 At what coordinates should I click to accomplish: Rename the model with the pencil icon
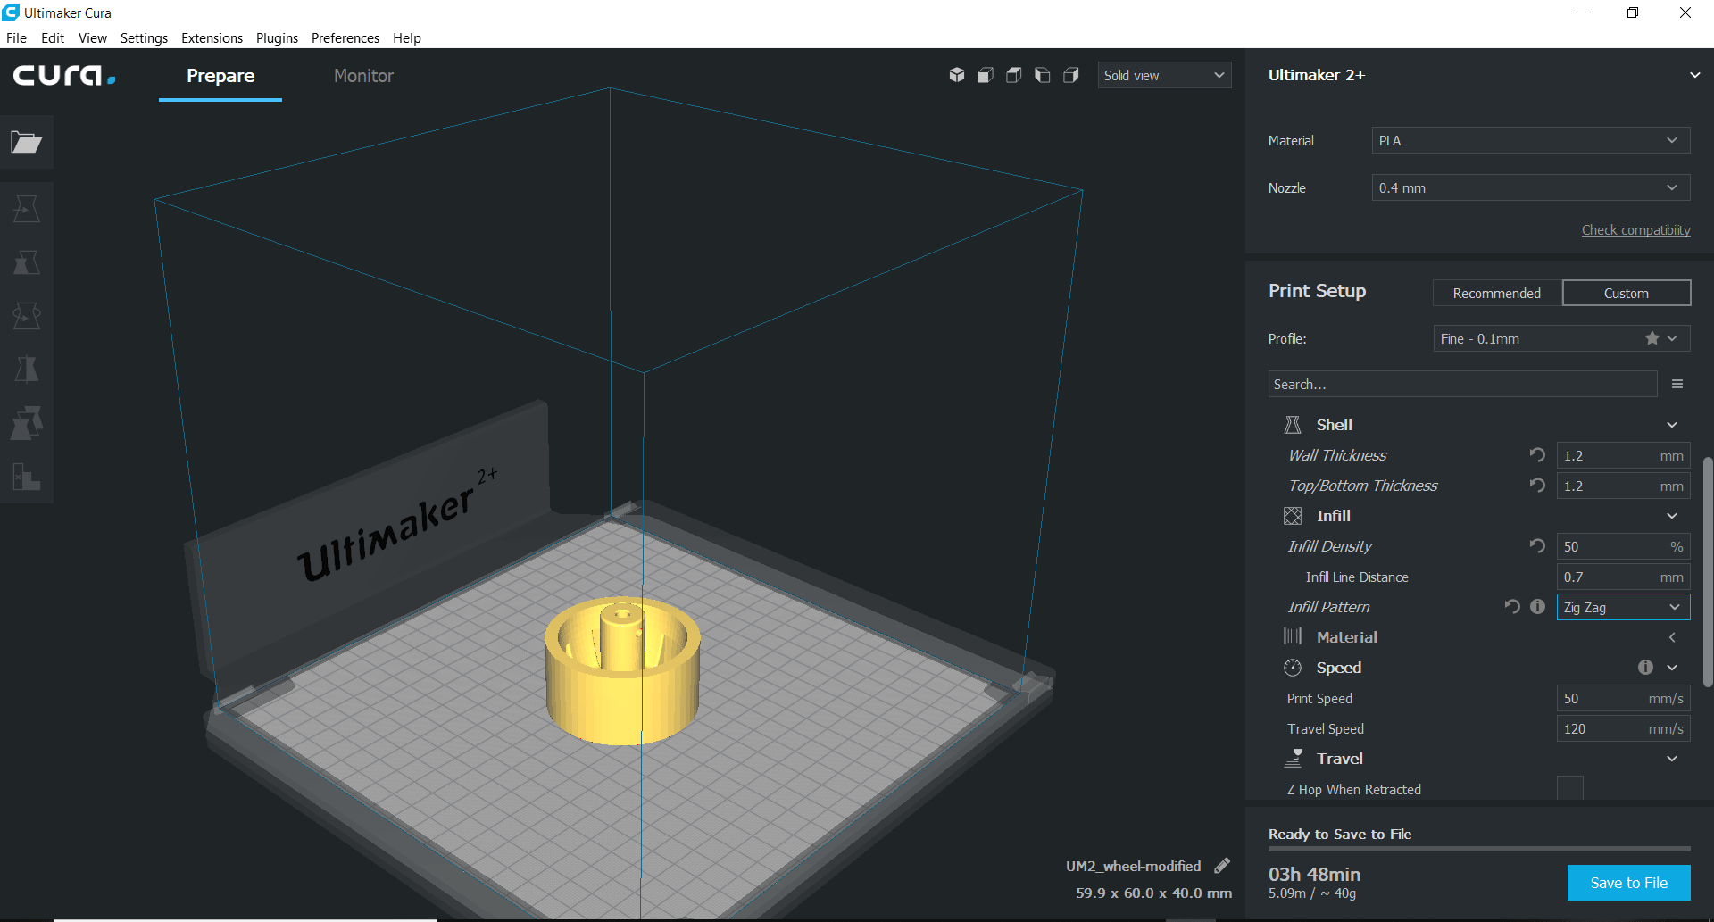tap(1222, 866)
